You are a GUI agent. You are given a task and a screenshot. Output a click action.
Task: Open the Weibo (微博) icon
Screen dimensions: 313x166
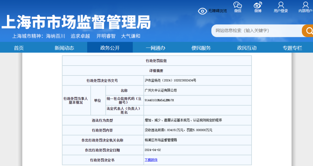(x=258, y=5)
